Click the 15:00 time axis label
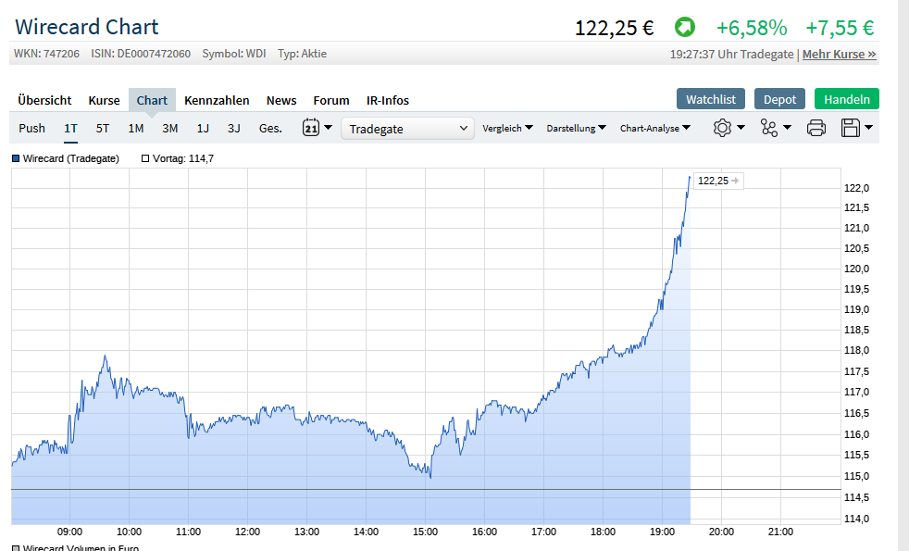The height and width of the screenshot is (551, 909). [425, 532]
